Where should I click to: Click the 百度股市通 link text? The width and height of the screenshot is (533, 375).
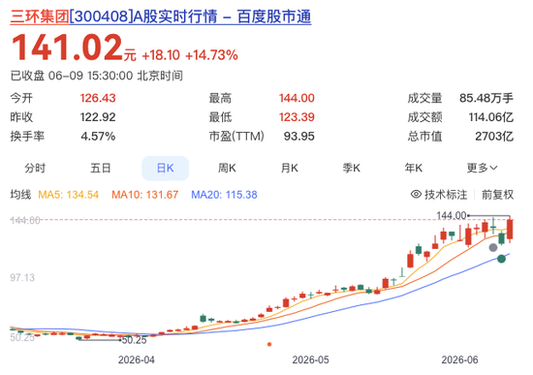click(274, 16)
